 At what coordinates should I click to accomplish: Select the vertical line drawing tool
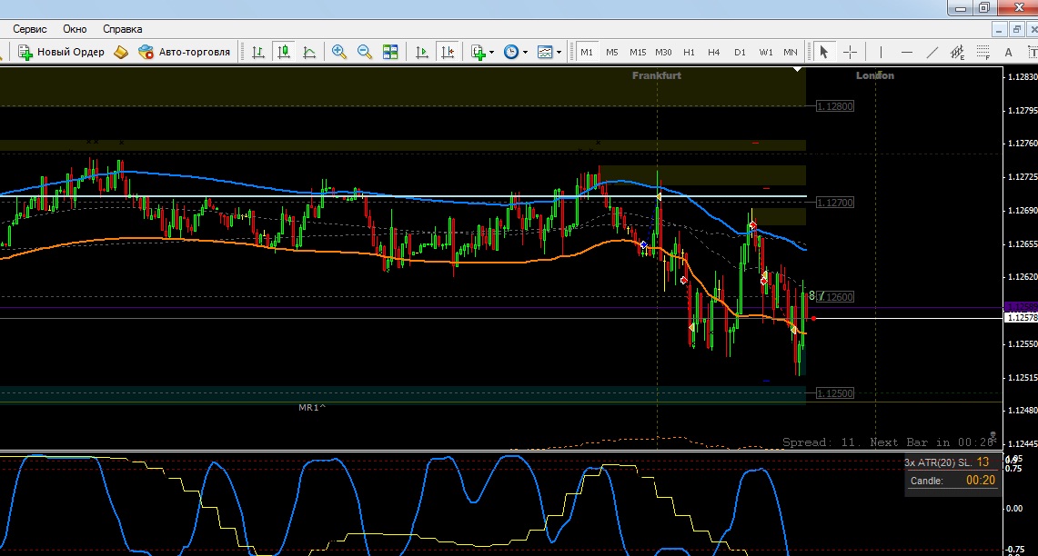881,52
